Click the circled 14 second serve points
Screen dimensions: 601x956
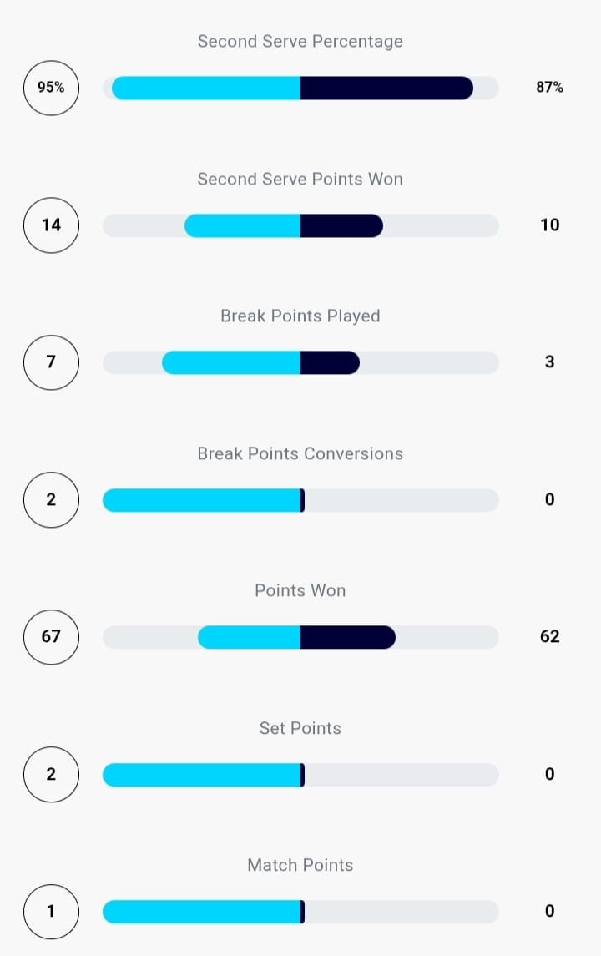51,225
